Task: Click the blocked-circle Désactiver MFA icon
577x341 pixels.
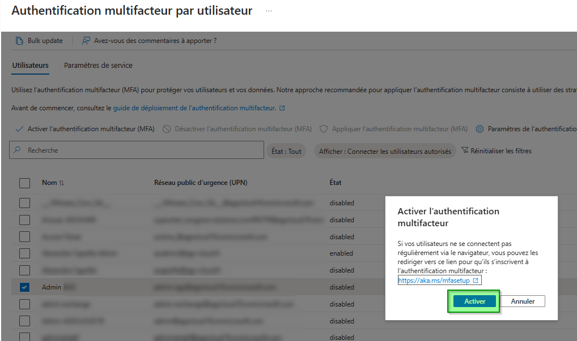Action: (167, 128)
